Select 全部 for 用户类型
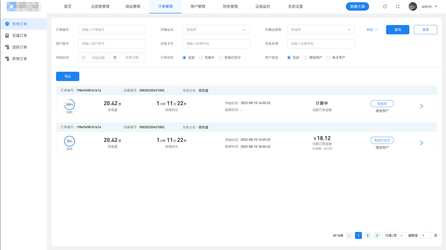 click(x=289, y=58)
